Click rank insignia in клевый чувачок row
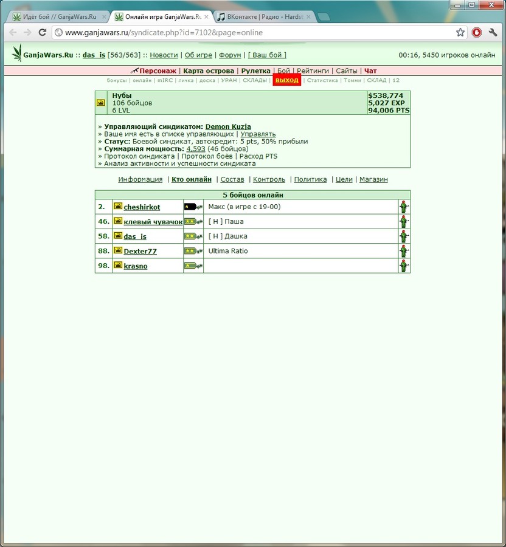The image size is (506, 547). pos(193,221)
